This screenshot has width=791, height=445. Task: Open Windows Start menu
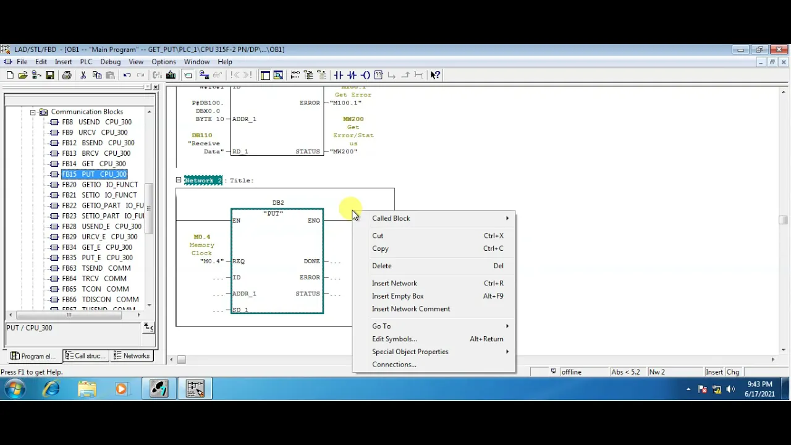[x=15, y=389]
